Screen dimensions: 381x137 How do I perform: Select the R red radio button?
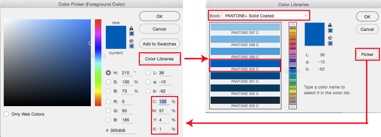109,102
